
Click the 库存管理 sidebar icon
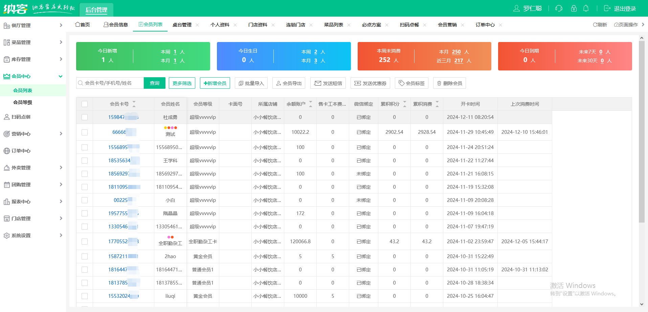[x=6, y=59]
